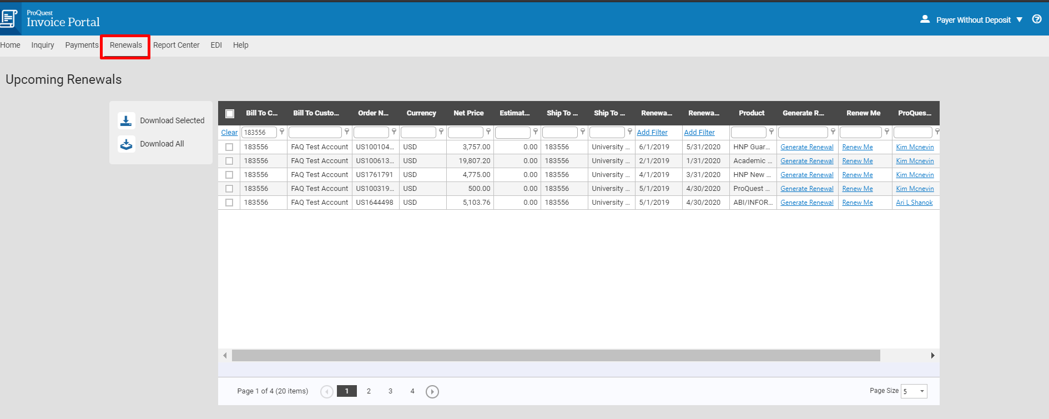Click Generate Renewal link for US1761791

coord(807,175)
